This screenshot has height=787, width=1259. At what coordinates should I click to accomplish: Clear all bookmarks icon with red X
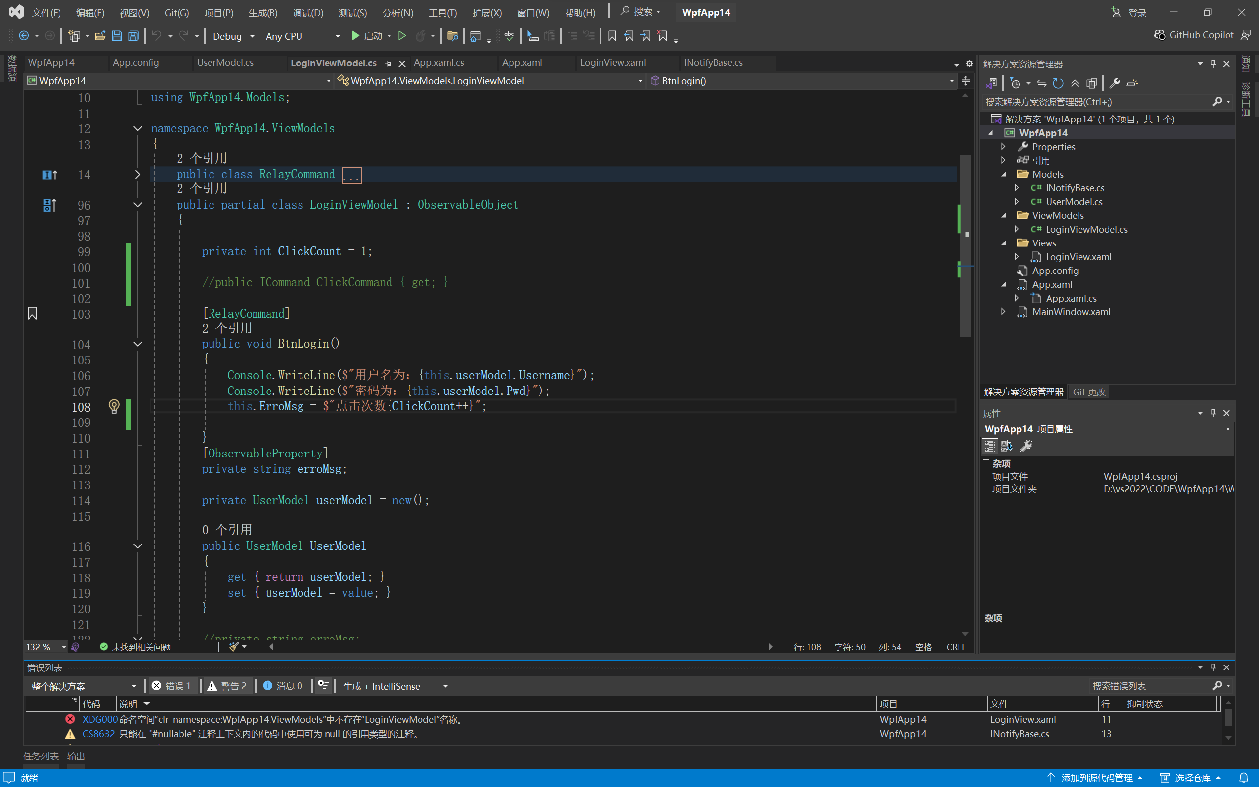point(662,36)
